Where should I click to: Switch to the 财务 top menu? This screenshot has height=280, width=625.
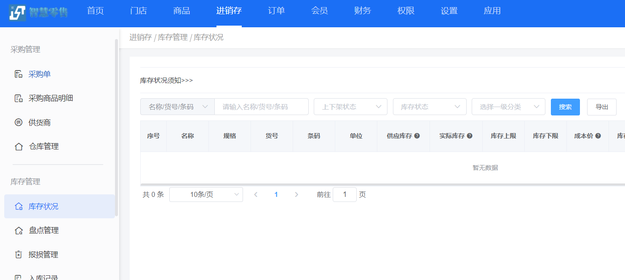click(363, 11)
